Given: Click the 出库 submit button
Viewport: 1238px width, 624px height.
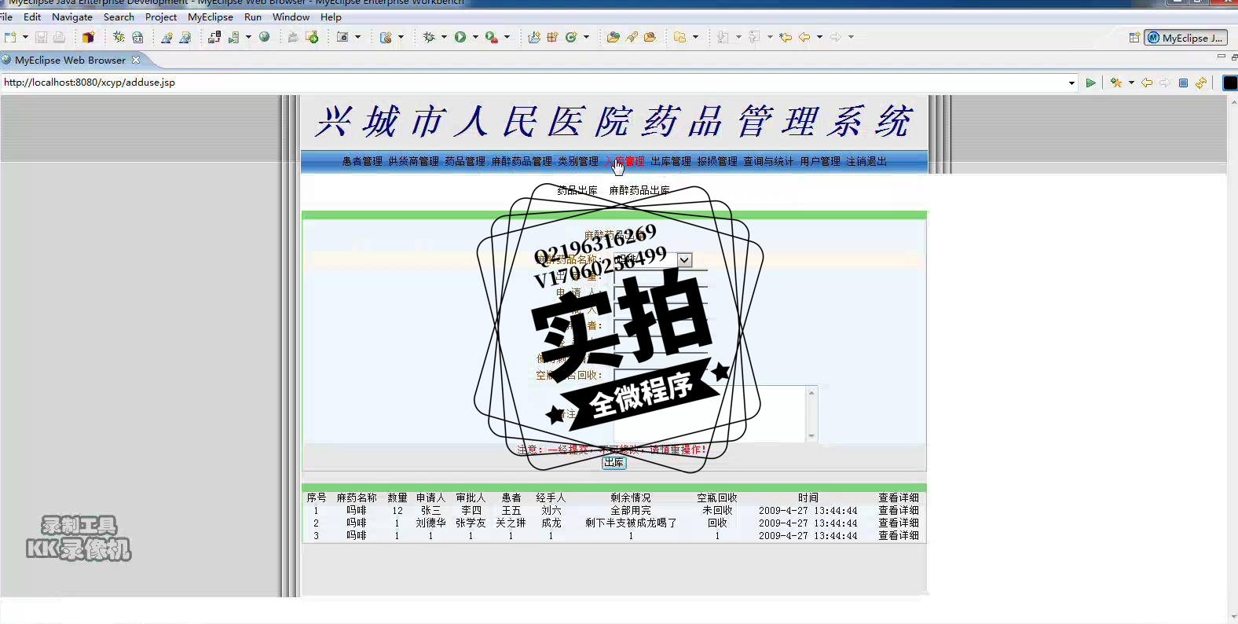Looking at the screenshot, I should click(614, 463).
